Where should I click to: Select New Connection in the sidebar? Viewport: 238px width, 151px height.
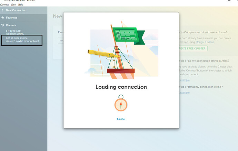(x=23, y=10)
